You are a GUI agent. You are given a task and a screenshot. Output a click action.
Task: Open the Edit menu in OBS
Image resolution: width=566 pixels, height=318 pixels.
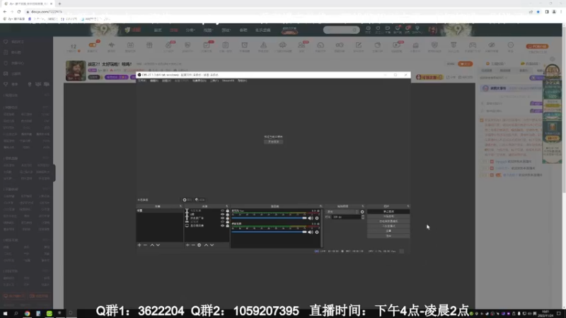click(x=154, y=81)
